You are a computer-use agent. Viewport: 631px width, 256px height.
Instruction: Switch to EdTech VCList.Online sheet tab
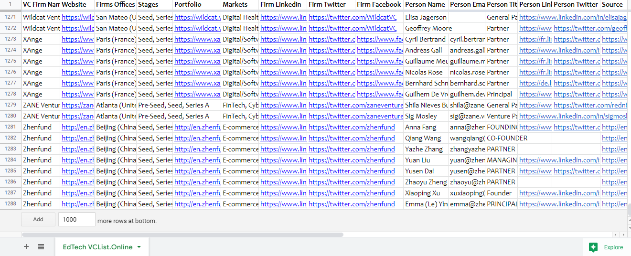pos(102,247)
